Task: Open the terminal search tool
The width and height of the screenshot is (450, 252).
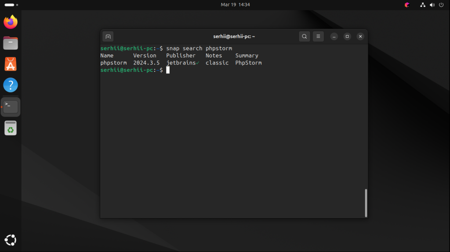Action: click(x=304, y=36)
